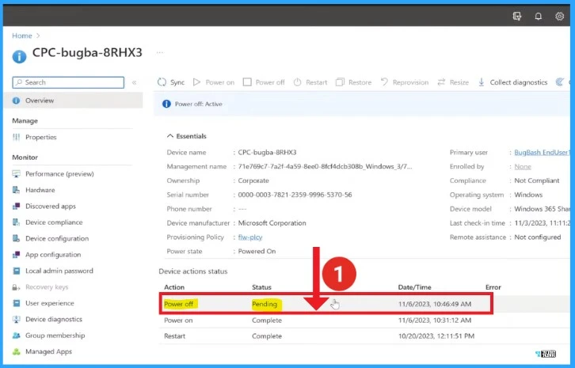575x368 pixels.
Task: Click the Management name value text
Action: coord(325,166)
